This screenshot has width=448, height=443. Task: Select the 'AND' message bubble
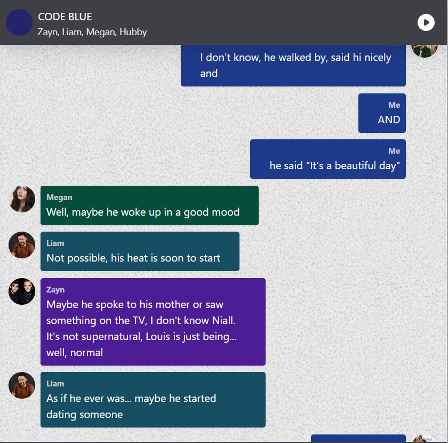pyautogui.click(x=382, y=113)
